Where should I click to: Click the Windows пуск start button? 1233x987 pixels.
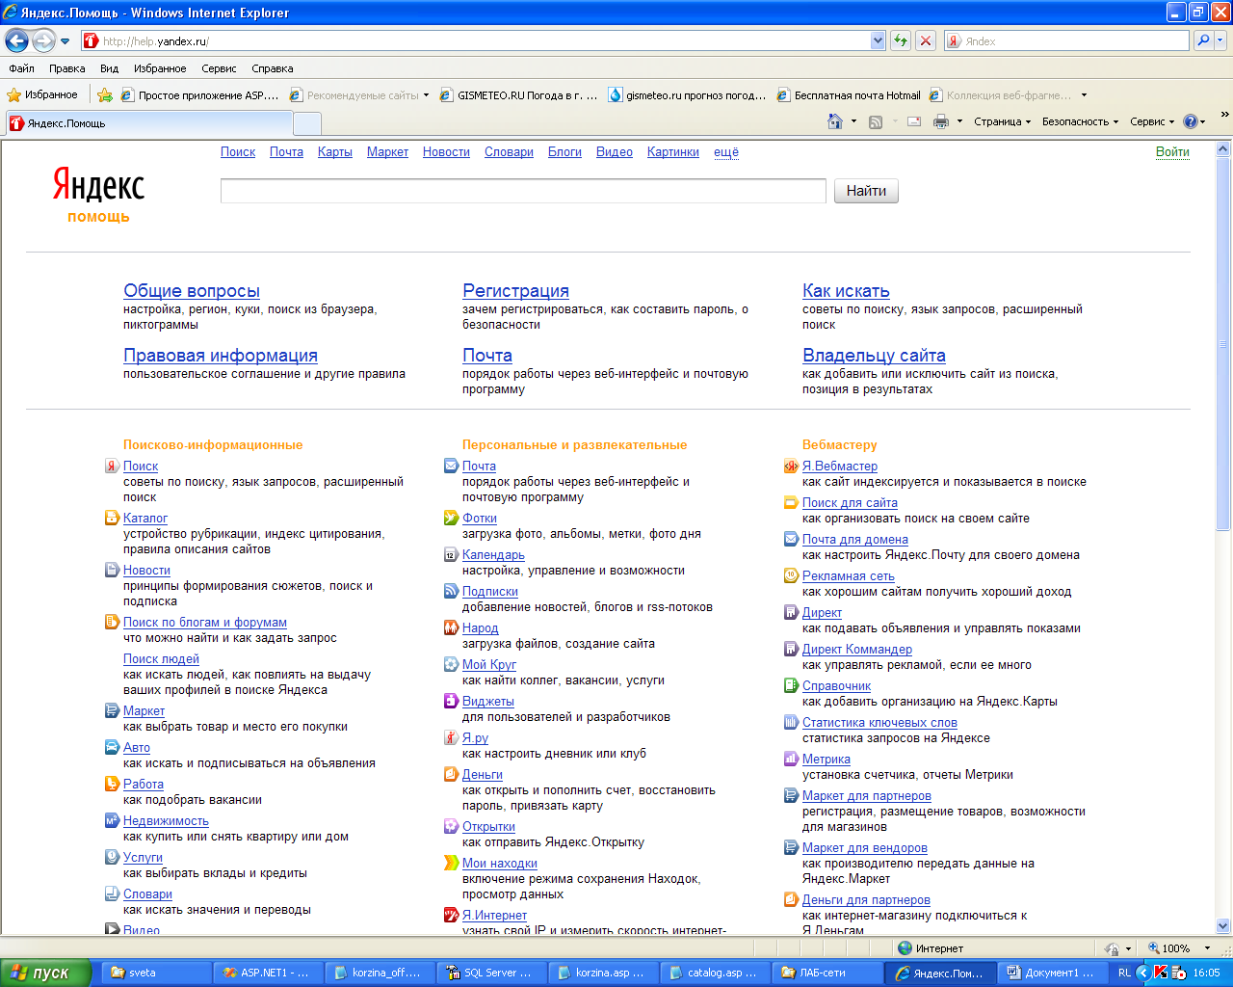point(45,973)
